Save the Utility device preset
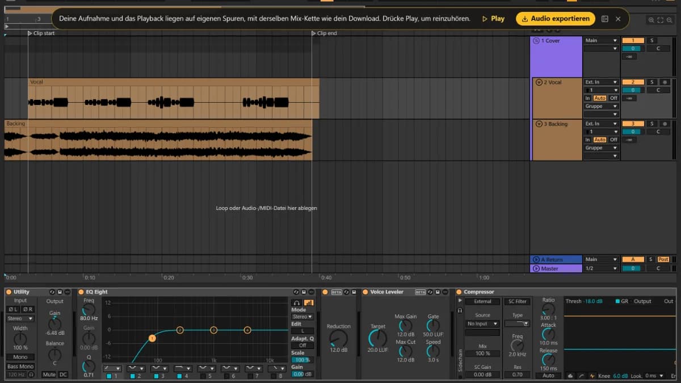 [60, 292]
